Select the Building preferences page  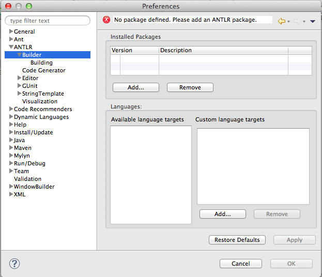[41, 63]
